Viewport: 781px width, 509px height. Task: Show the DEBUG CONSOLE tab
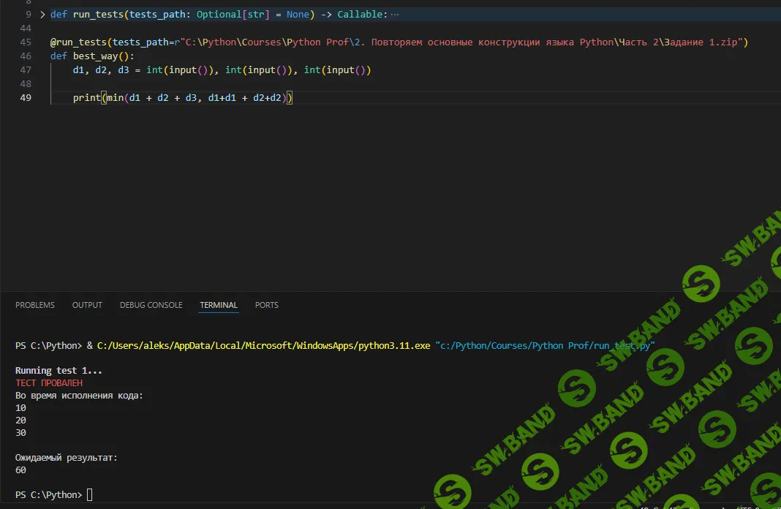click(x=151, y=305)
